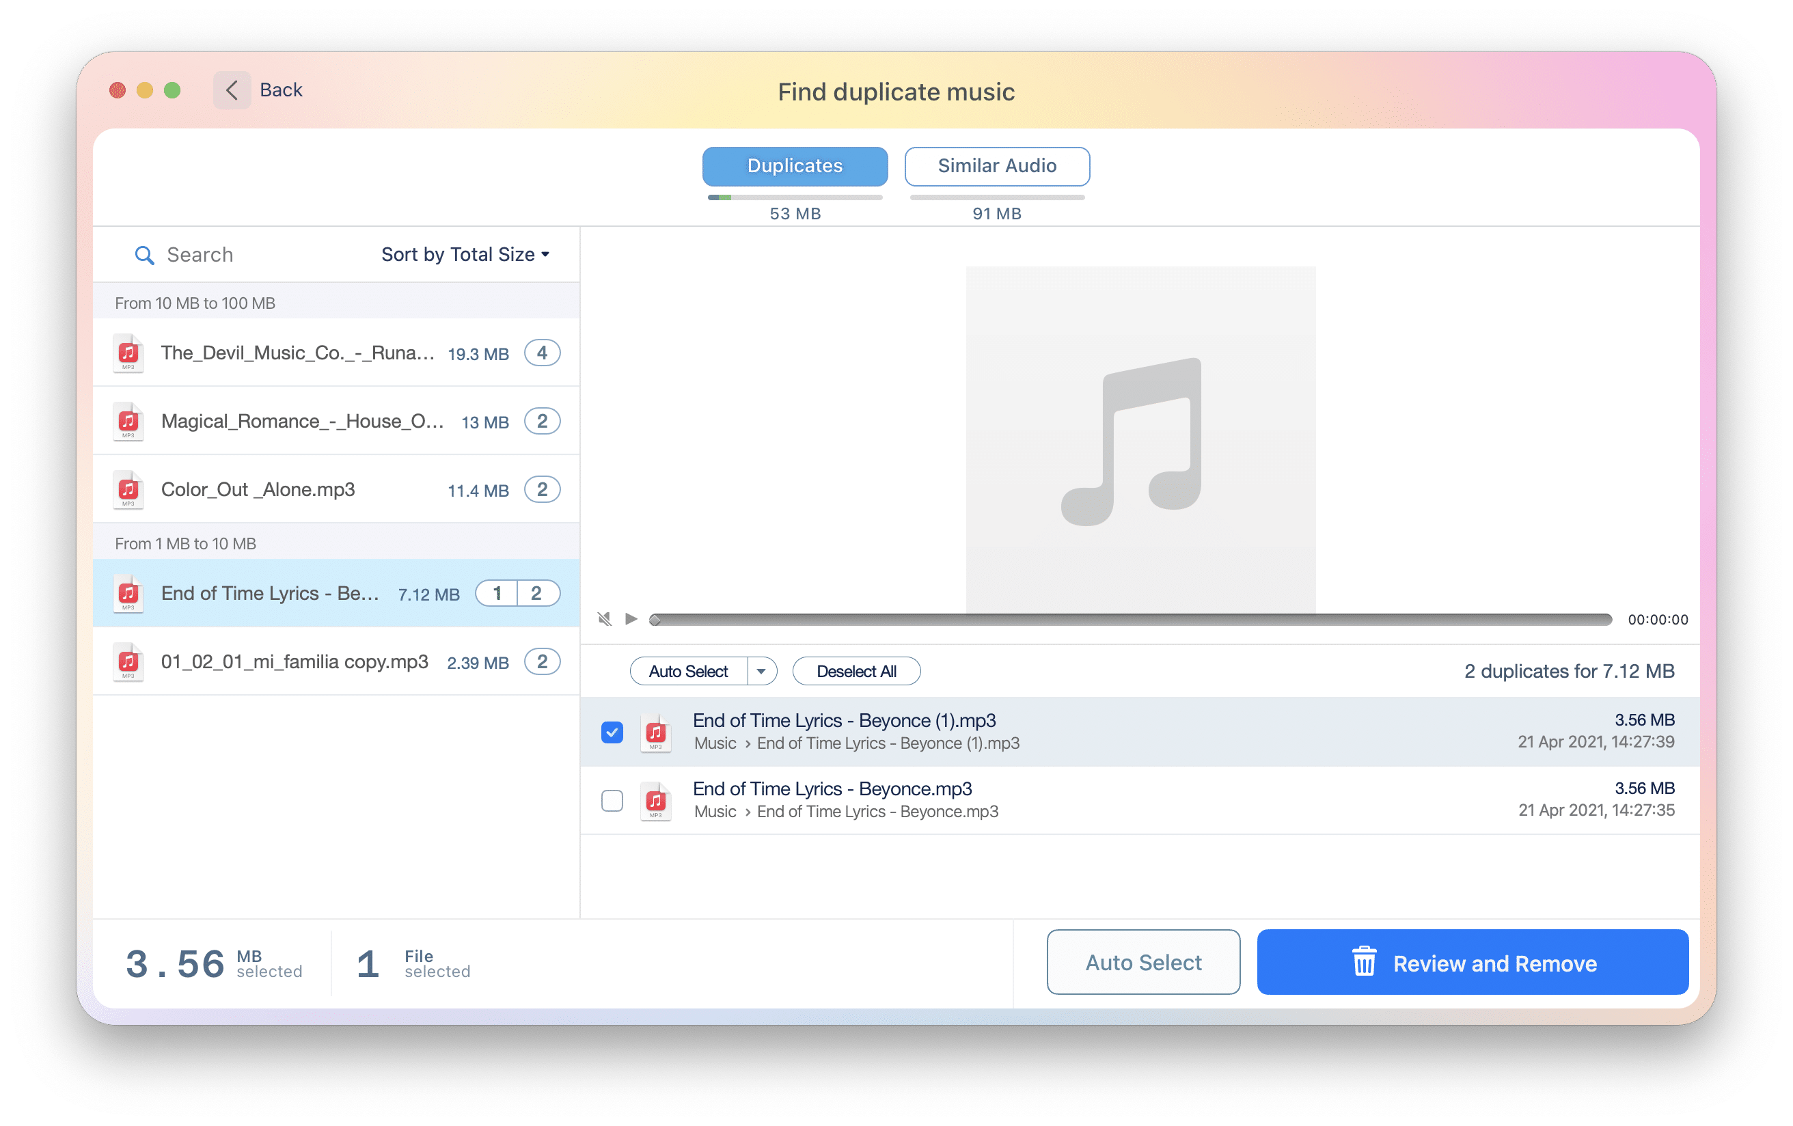Click the count badge 2 on mi_familia row
The width and height of the screenshot is (1793, 1126).
pos(542,662)
